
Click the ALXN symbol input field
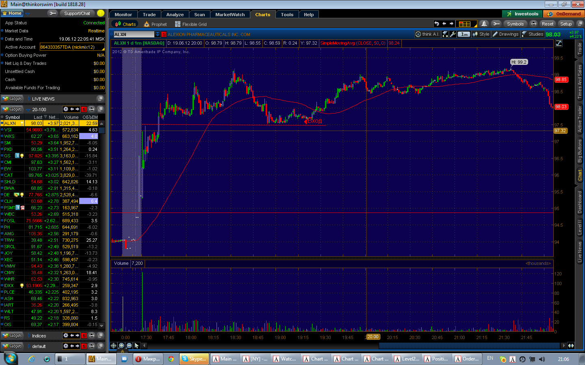coord(134,34)
